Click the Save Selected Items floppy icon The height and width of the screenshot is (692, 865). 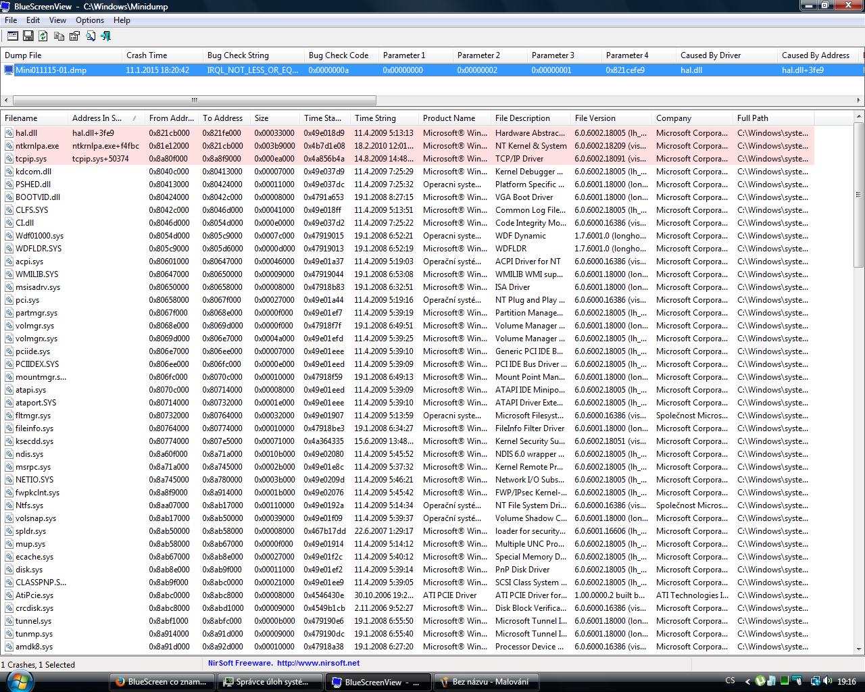[x=28, y=36]
